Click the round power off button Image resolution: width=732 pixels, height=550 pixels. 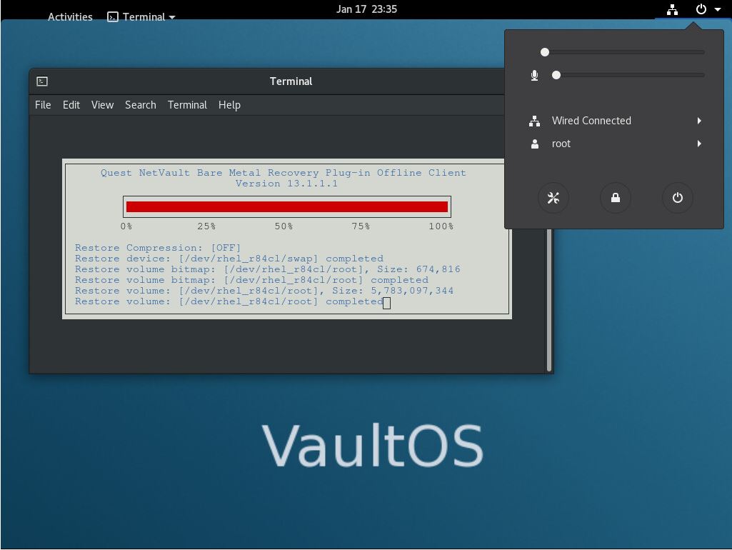(678, 198)
